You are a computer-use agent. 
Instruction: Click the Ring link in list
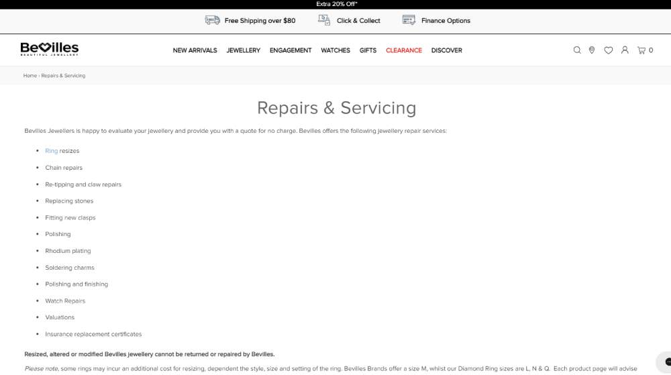[52, 151]
